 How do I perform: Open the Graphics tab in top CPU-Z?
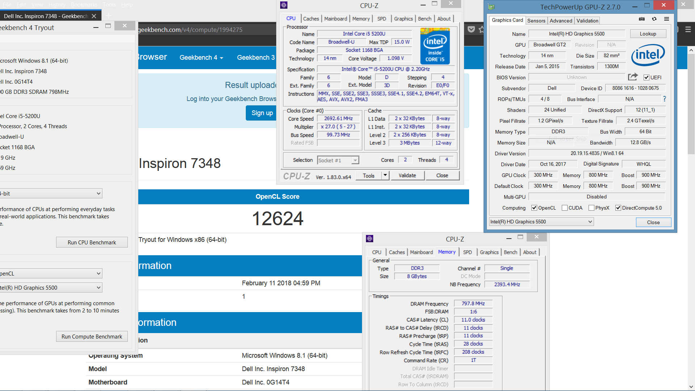pyautogui.click(x=403, y=19)
